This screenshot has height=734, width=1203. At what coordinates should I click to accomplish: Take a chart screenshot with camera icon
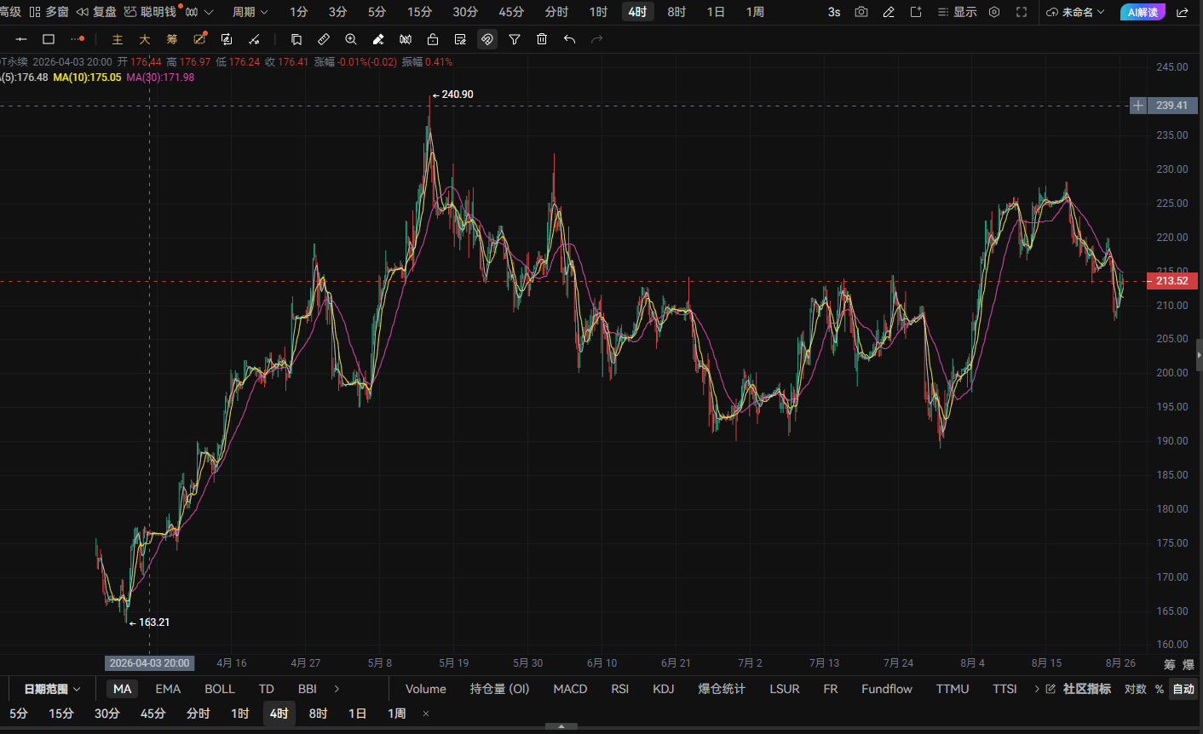(x=861, y=12)
